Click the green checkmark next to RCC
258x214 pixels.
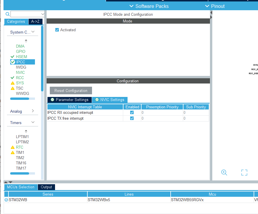tap(12, 78)
